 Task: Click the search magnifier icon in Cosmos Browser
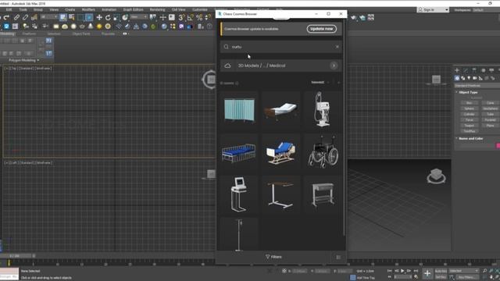[226, 47]
